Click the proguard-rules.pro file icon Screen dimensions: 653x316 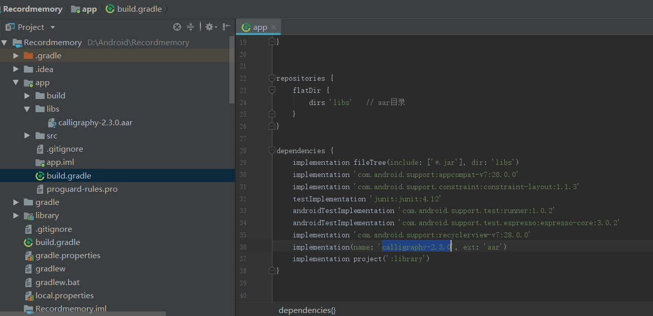coord(40,189)
